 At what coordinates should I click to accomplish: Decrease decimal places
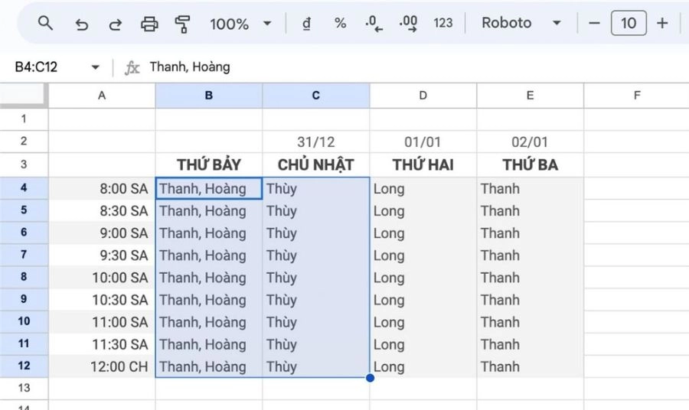click(x=374, y=24)
